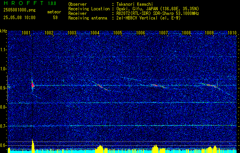The width and height of the screenshot is (240, 153).
Task: Click the version number 1.0.0
Action: click(52, 3)
